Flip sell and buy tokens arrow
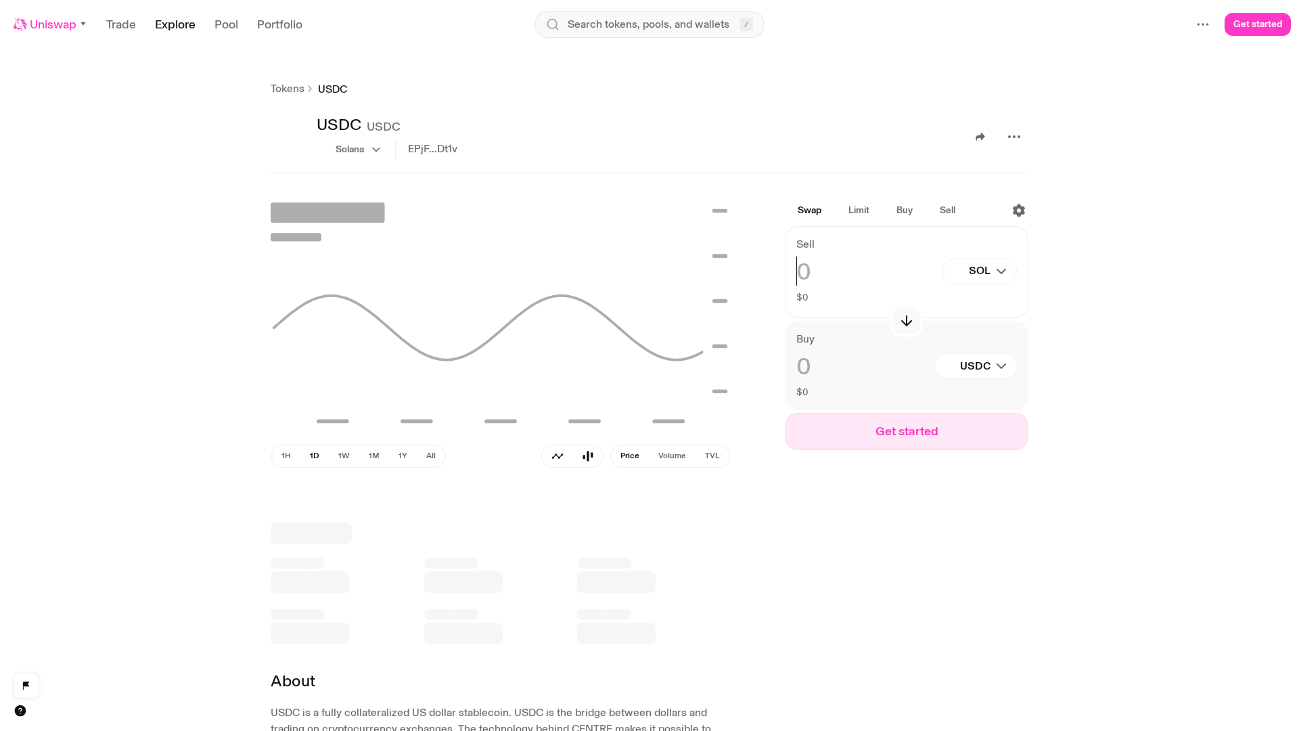Viewport: 1299px width, 731px height. (907, 321)
